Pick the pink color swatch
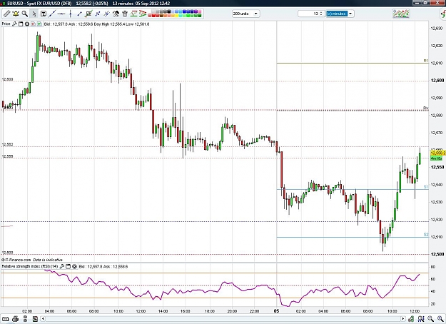Screen dimensions: 446x324 tap(199, 11)
